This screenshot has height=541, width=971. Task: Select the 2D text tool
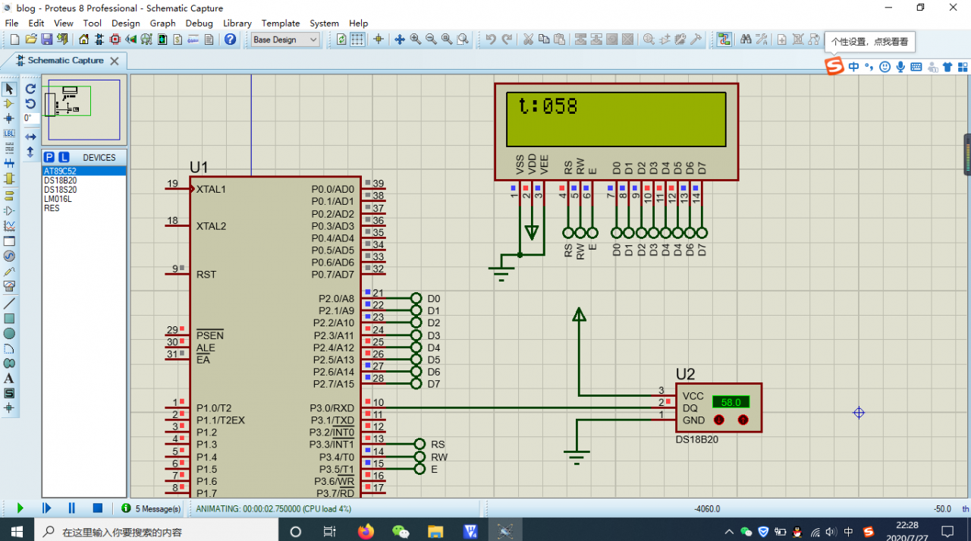pos(9,378)
